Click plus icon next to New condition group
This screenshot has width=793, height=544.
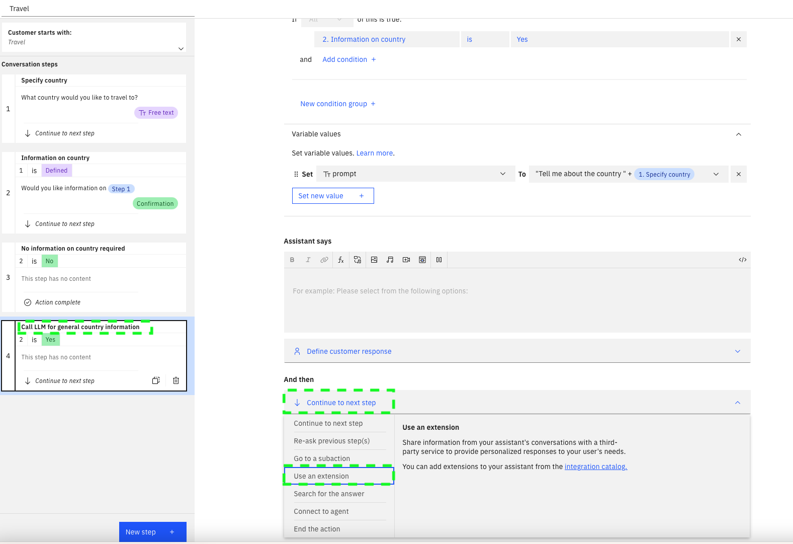click(373, 104)
